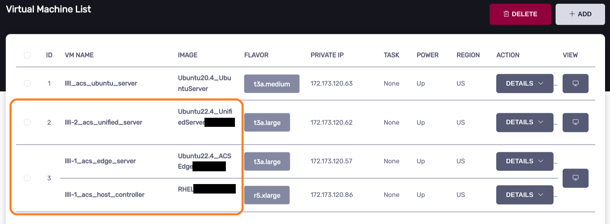
Task: Select the checkbox for VM ID 1
Action: (x=27, y=84)
